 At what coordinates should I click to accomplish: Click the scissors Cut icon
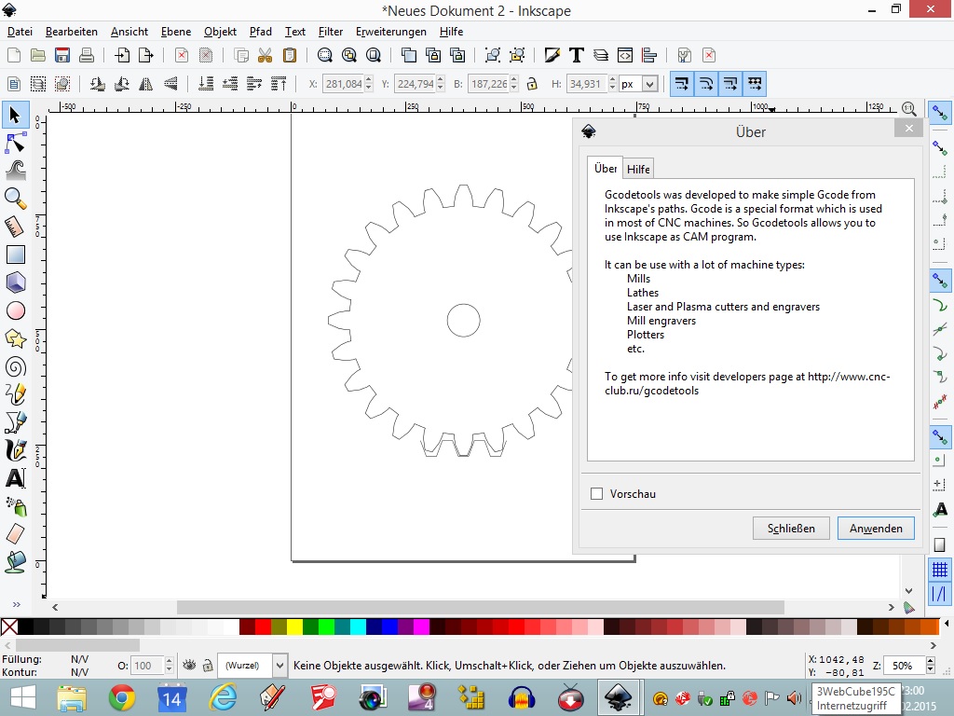tap(265, 55)
